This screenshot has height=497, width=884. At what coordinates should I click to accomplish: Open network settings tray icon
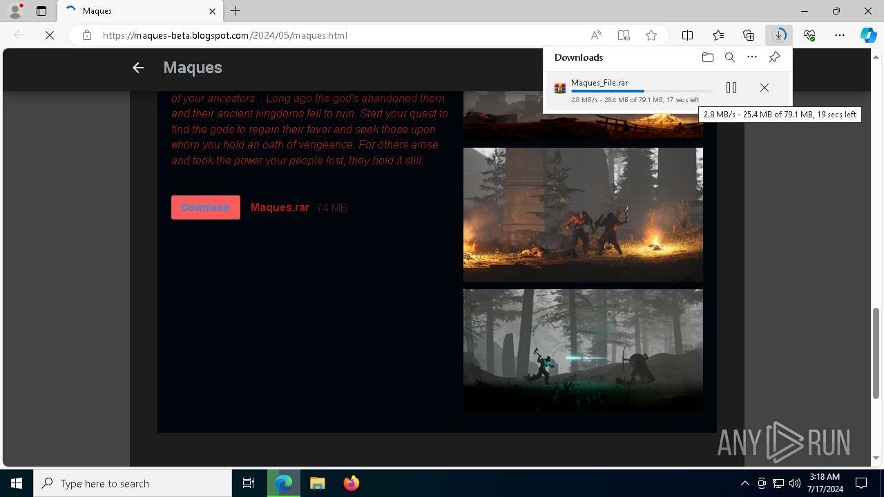pos(778,483)
